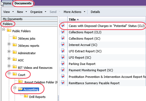Select the 360eyes reports folder icon
Image resolution: width=146 pixels, height=101 pixels.
pyautogui.click(x=15, y=45)
